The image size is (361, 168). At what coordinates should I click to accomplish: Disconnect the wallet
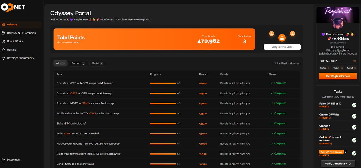[11, 160]
